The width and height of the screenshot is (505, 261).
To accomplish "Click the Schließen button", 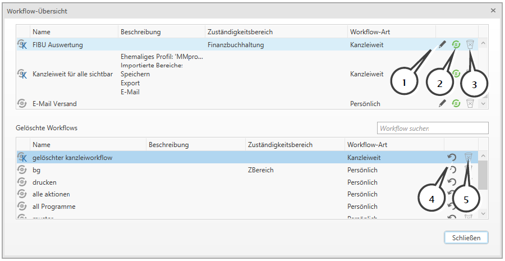I will click(x=466, y=237).
